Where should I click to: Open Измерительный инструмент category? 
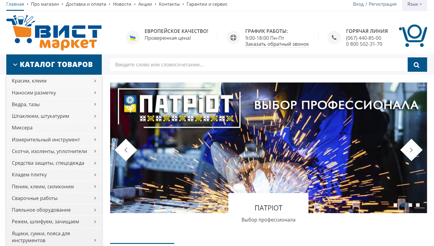point(46,140)
